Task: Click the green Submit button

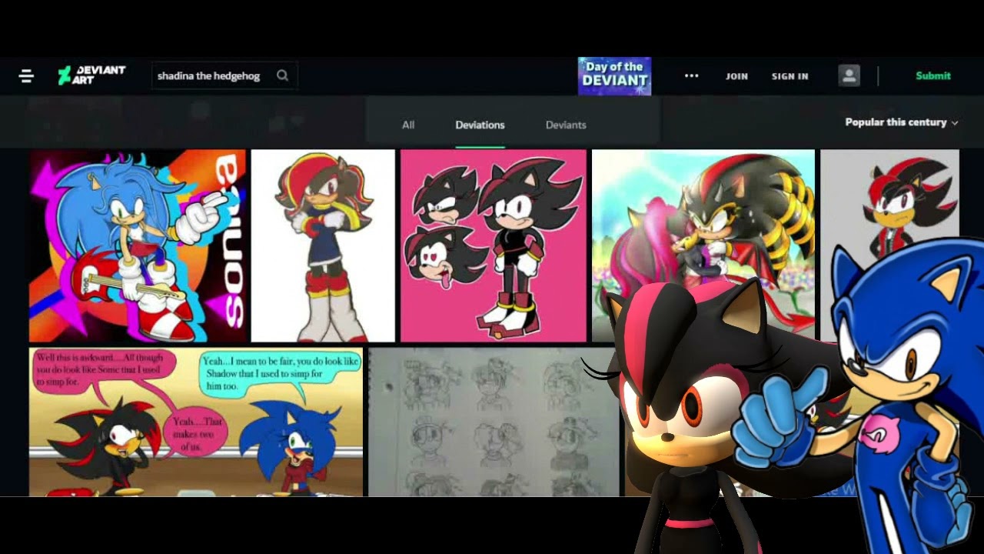Action: pos(933,75)
